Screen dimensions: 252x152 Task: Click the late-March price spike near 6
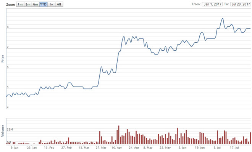click(x=101, y=67)
